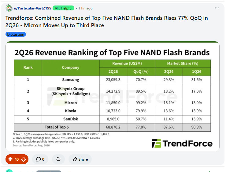The width and height of the screenshot is (226, 172).
Task: Click the user avatar of Particular-Vast2199
Action: pyautogui.click(x=9, y=8)
